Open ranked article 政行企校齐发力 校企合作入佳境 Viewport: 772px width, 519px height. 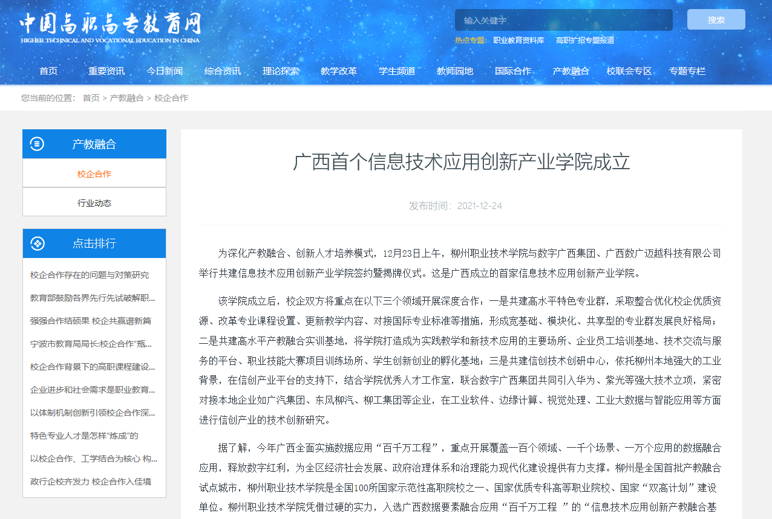click(91, 482)
